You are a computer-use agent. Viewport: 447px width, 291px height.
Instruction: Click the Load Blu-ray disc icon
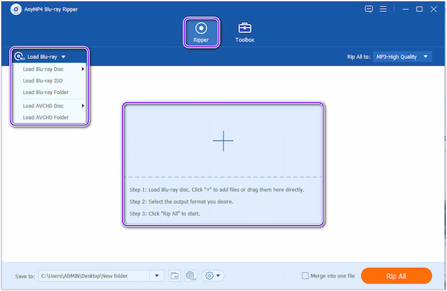click(19, 57)
